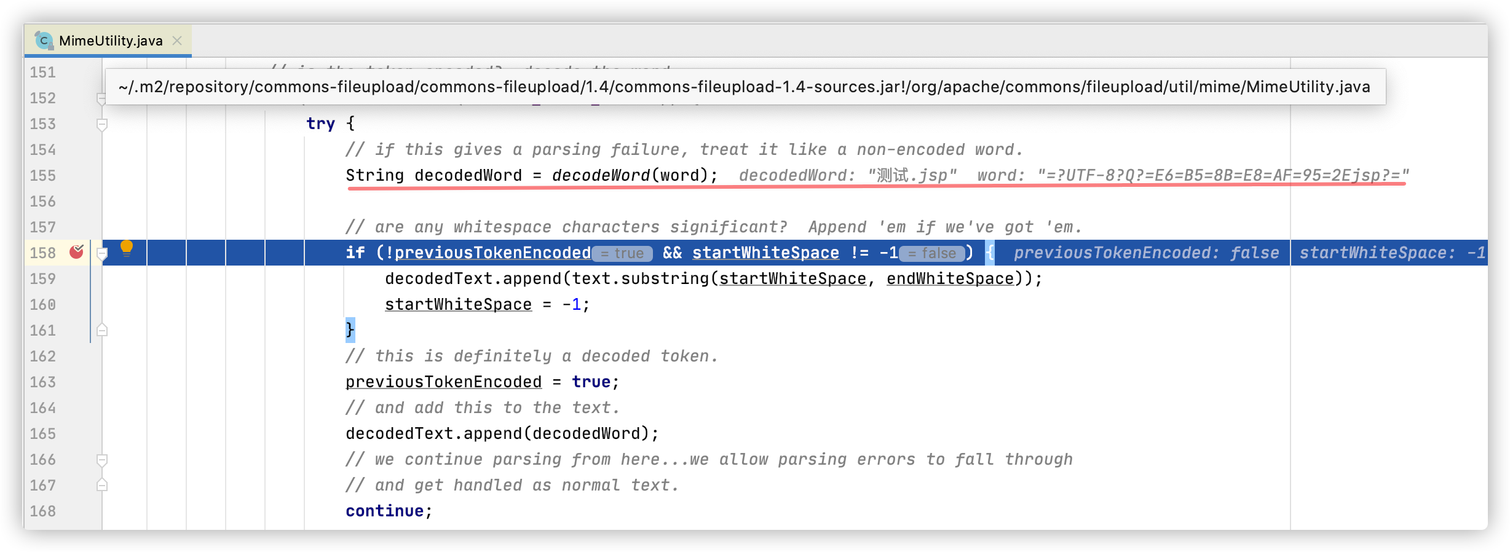This screenshot has width=1510, height=552.
Task: Click the previousTokenEncoded variable on line 163
Action: 443,382
